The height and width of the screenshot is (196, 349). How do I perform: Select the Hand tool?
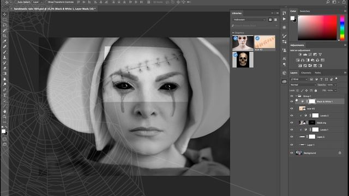[4, 111]
